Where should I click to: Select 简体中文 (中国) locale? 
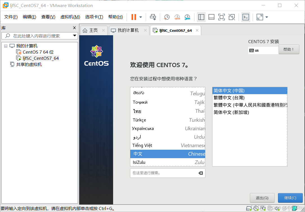pyautogui.click(x=250, y=90)
